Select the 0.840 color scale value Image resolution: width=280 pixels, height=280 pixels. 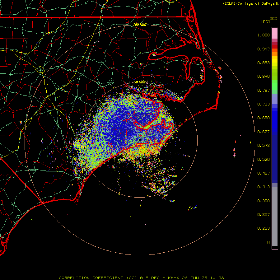(264, 77)
